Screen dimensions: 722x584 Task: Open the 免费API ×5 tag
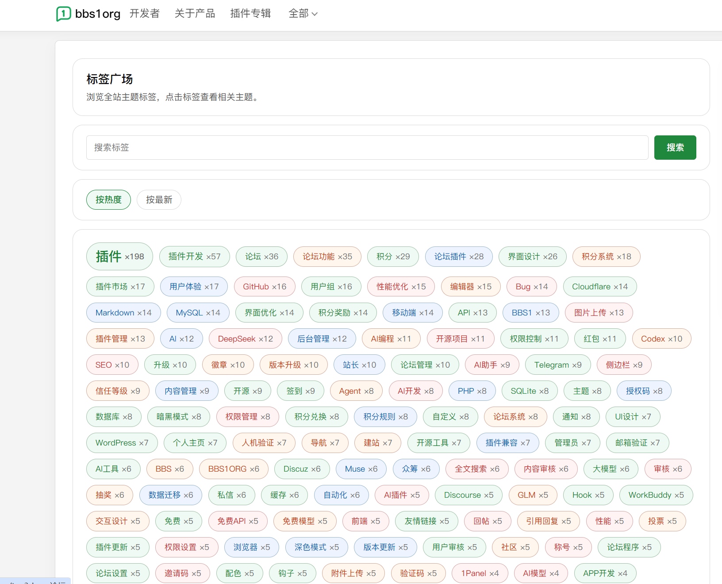tap(238, 521)
